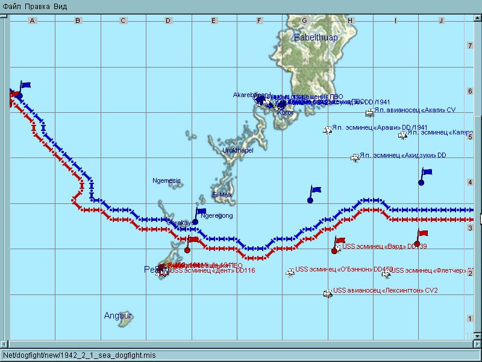482x362 pixels.
Task: Click column header F on the grid ruler
Action: pos(259,21)
